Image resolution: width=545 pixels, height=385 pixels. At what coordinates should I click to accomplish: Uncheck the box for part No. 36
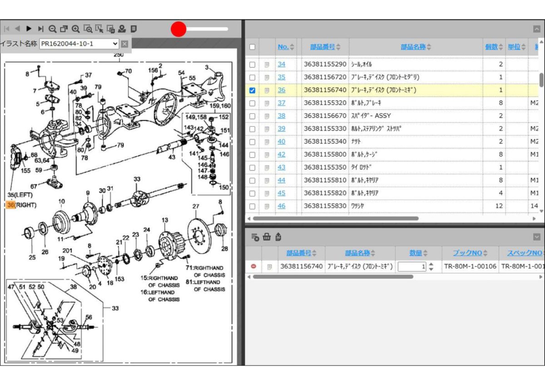pos(253,90)
